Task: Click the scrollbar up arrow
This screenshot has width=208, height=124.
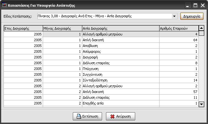Action: coord(201,28)
